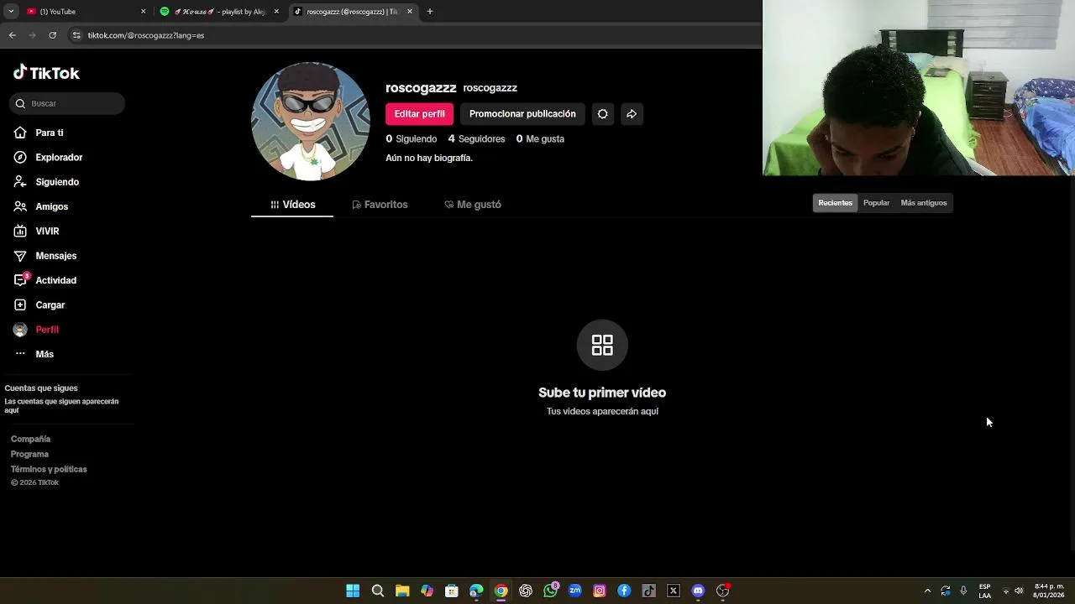Image resolution: width=1075 pixels, height=604 pixels.
Task: Open ChatGPT from taskbar
Action: tap(526, 591)
